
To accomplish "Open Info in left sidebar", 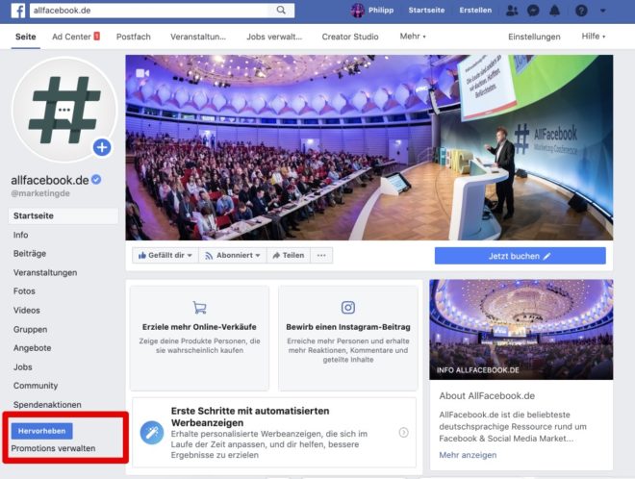I will pyautogui.click(x=20, y=235).
